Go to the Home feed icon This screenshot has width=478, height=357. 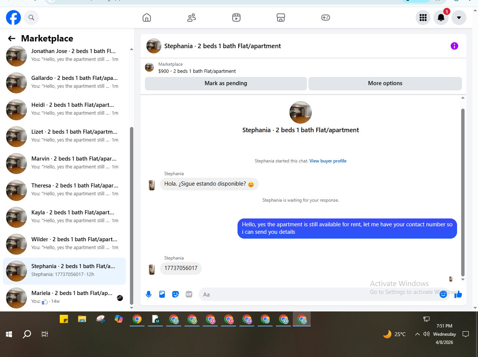(147, 18)
